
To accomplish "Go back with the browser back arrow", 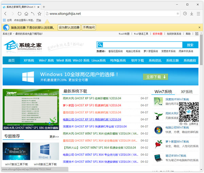I will 5,14.
